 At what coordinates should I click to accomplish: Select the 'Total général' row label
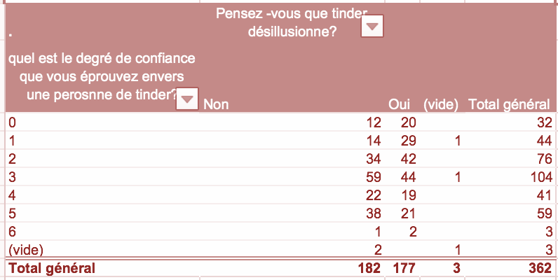[x=52, y=268]
